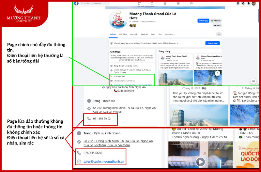Image resolution: width=261 pixels, height=172 pixels.
Task: Click the phone number '02468899991' in the middle screenshot
Action: 126,91
